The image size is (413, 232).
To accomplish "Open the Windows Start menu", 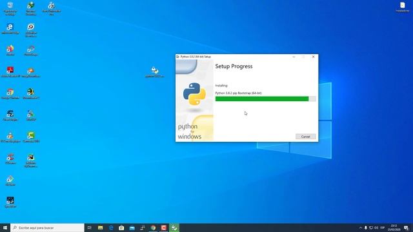I will 5,227.
